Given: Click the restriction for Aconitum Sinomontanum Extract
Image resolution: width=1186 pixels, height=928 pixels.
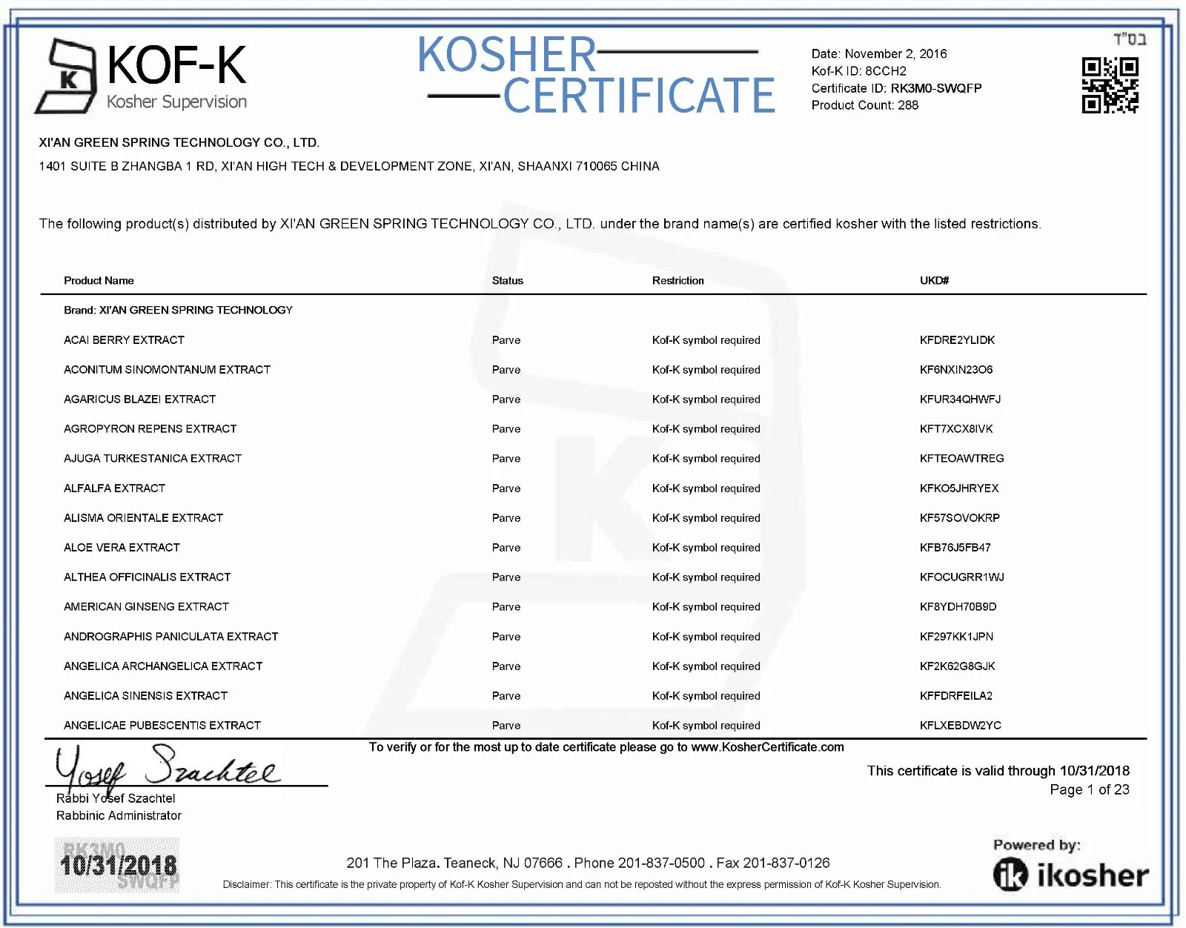Looking at the screenshot, I should [x=706, y=369].
